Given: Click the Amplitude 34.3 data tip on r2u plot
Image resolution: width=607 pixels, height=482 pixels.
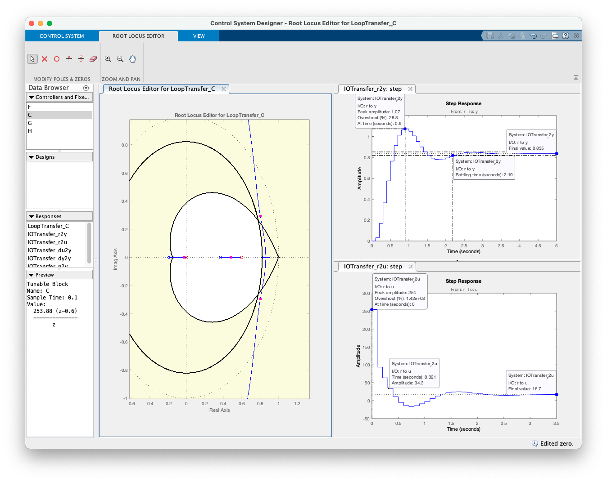Looking at the screenshot, I should (414, 373).
